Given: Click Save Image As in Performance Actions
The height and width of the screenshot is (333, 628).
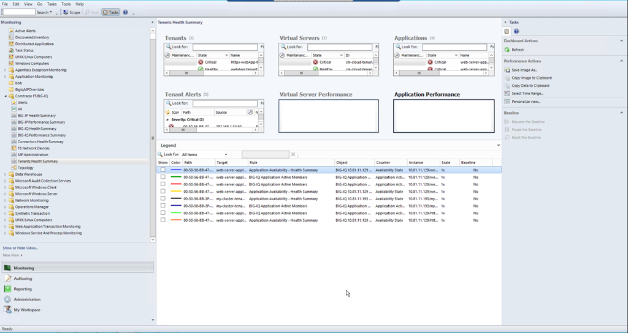Looking at the screenshot, I should (x=525, y=70).
